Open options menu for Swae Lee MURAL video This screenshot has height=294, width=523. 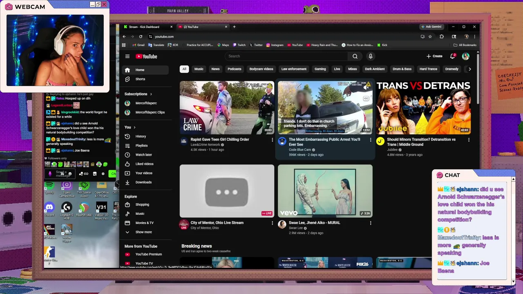(x=371, y=223)
